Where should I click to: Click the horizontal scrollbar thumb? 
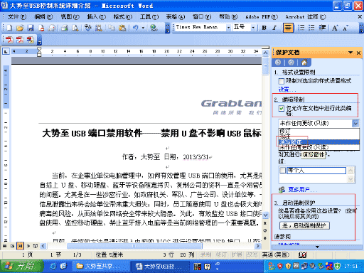click(x=134, y=246)
